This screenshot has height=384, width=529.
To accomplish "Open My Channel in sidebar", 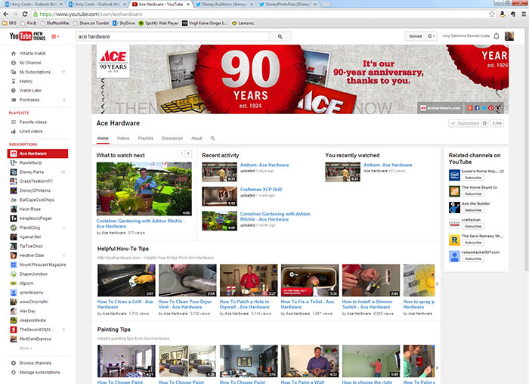I will (30, 63).
